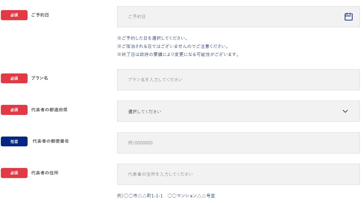363x203 pixels.
Task: Click the 必須 badge beside 代表者の都道府県
Action: 14,110
